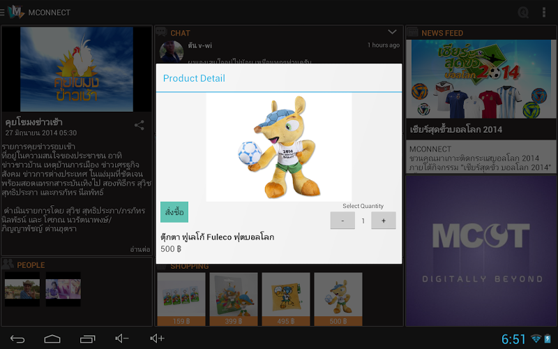
Task: Click the Product Detail dialog title
Action: point(194,78)
